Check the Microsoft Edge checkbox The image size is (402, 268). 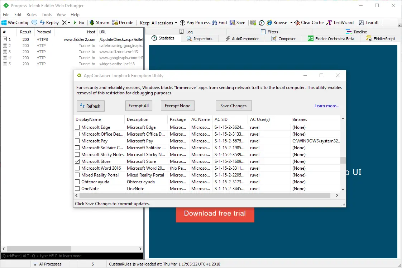pyautogui.click(x=77, y=127)
